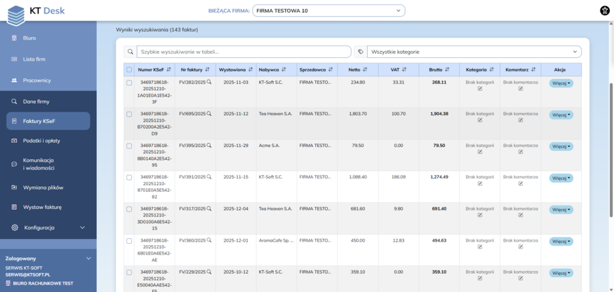Image resolution: width=614 pixels, height=292 pixels.
Task: Toggle select-all checkbox in table header
Action: coord(129,69)
